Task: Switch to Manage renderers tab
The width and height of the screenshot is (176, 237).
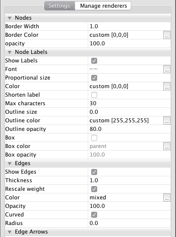Action: pos(103,6)
